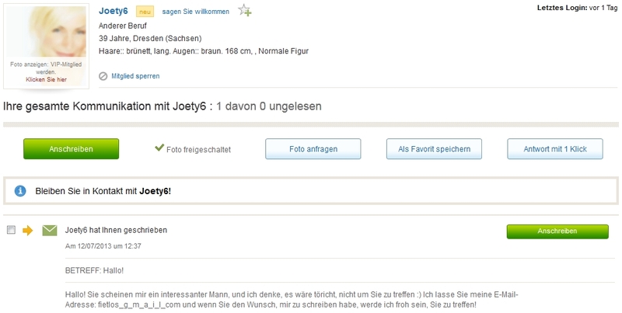Open the green envelope message icon
The image size is (622, 313).
coord(50,230)
